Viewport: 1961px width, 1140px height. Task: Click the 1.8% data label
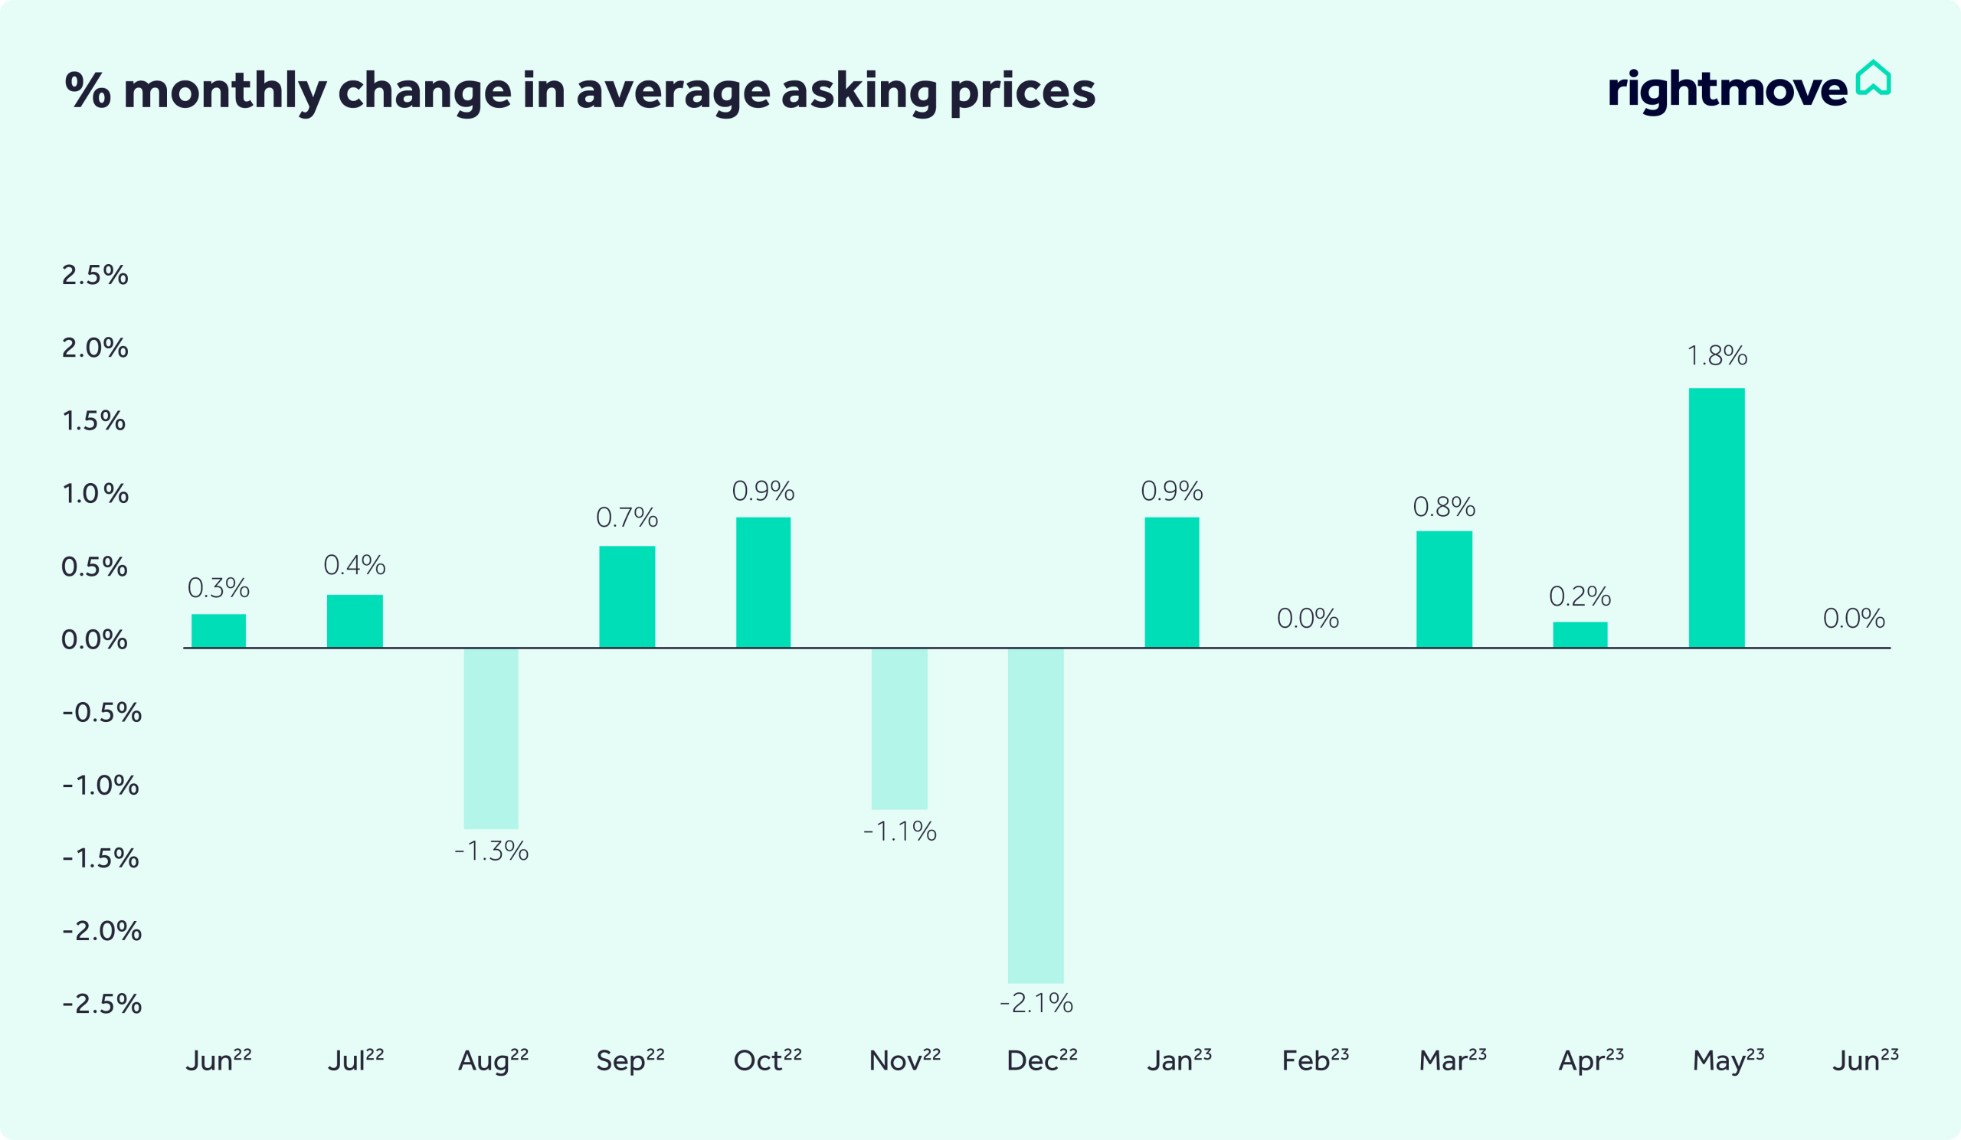[x=1717, y=356]
